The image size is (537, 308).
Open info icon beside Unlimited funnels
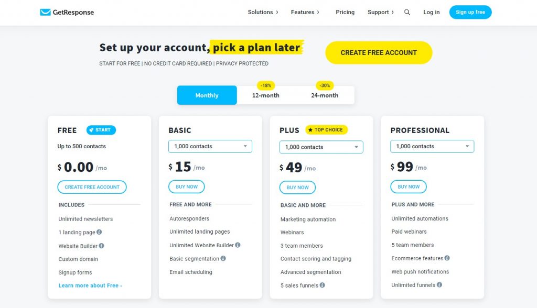[439, 285]
